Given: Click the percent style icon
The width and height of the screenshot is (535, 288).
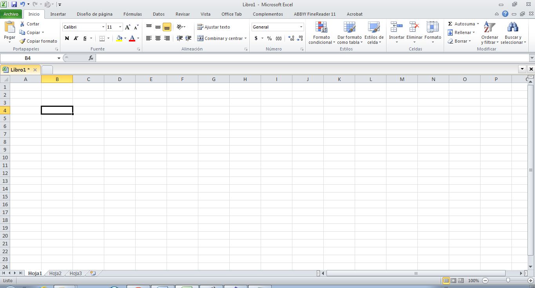Looking at the screenshot, I should (x=268, y=39).
